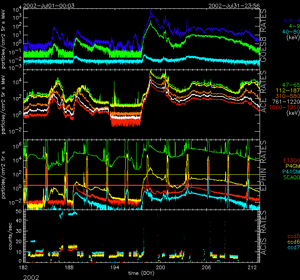Pick the orange 310-580 ACE legend entry
The height and width of the screenshot is (280, 300).
288,96
